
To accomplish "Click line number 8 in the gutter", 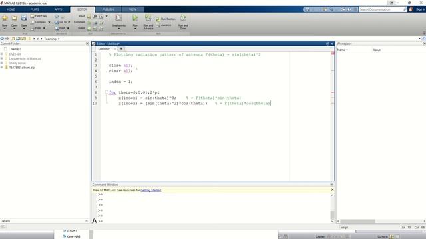I will [x=95, y=92].
